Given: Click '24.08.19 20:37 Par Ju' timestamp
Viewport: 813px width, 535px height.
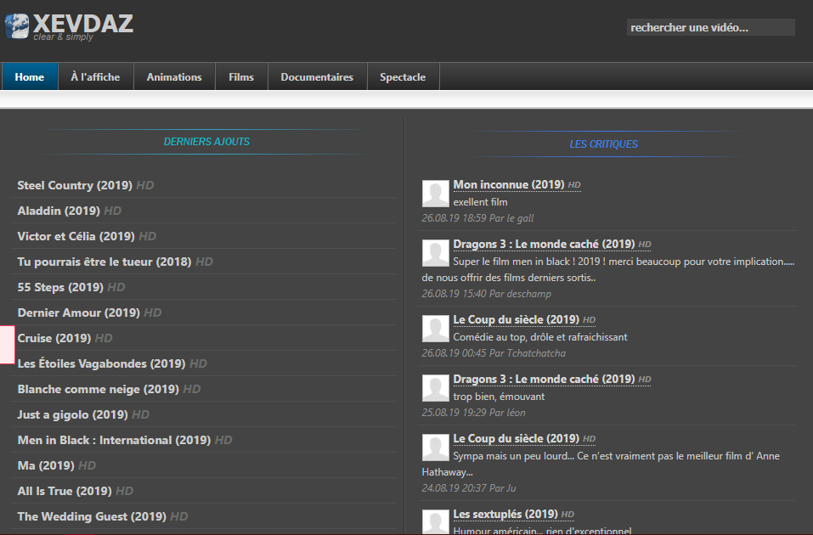Looking at the screenshot, I should coord(469,487).
